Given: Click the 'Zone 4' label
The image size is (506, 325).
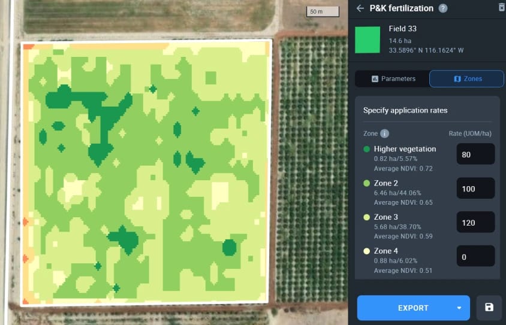Looking at the screenshot, I should tap(385, 251).
